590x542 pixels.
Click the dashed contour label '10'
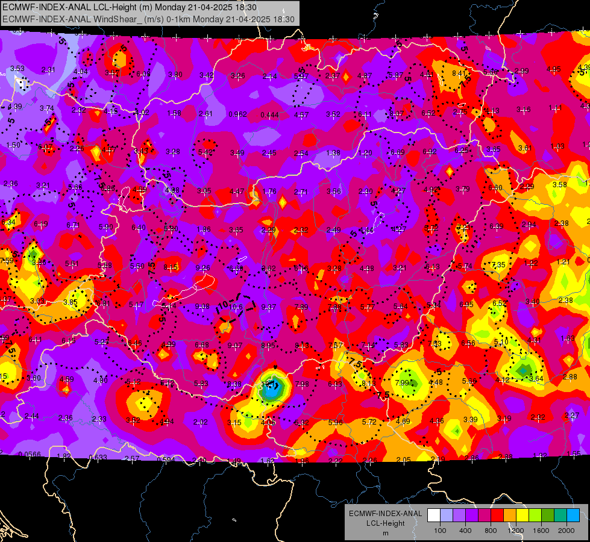click(223, 305)
